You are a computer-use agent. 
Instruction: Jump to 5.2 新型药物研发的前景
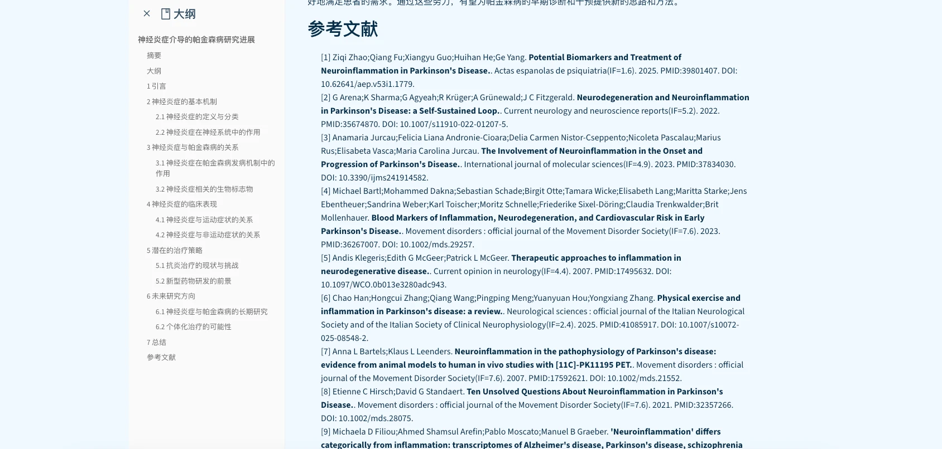(x=193, y=281)
